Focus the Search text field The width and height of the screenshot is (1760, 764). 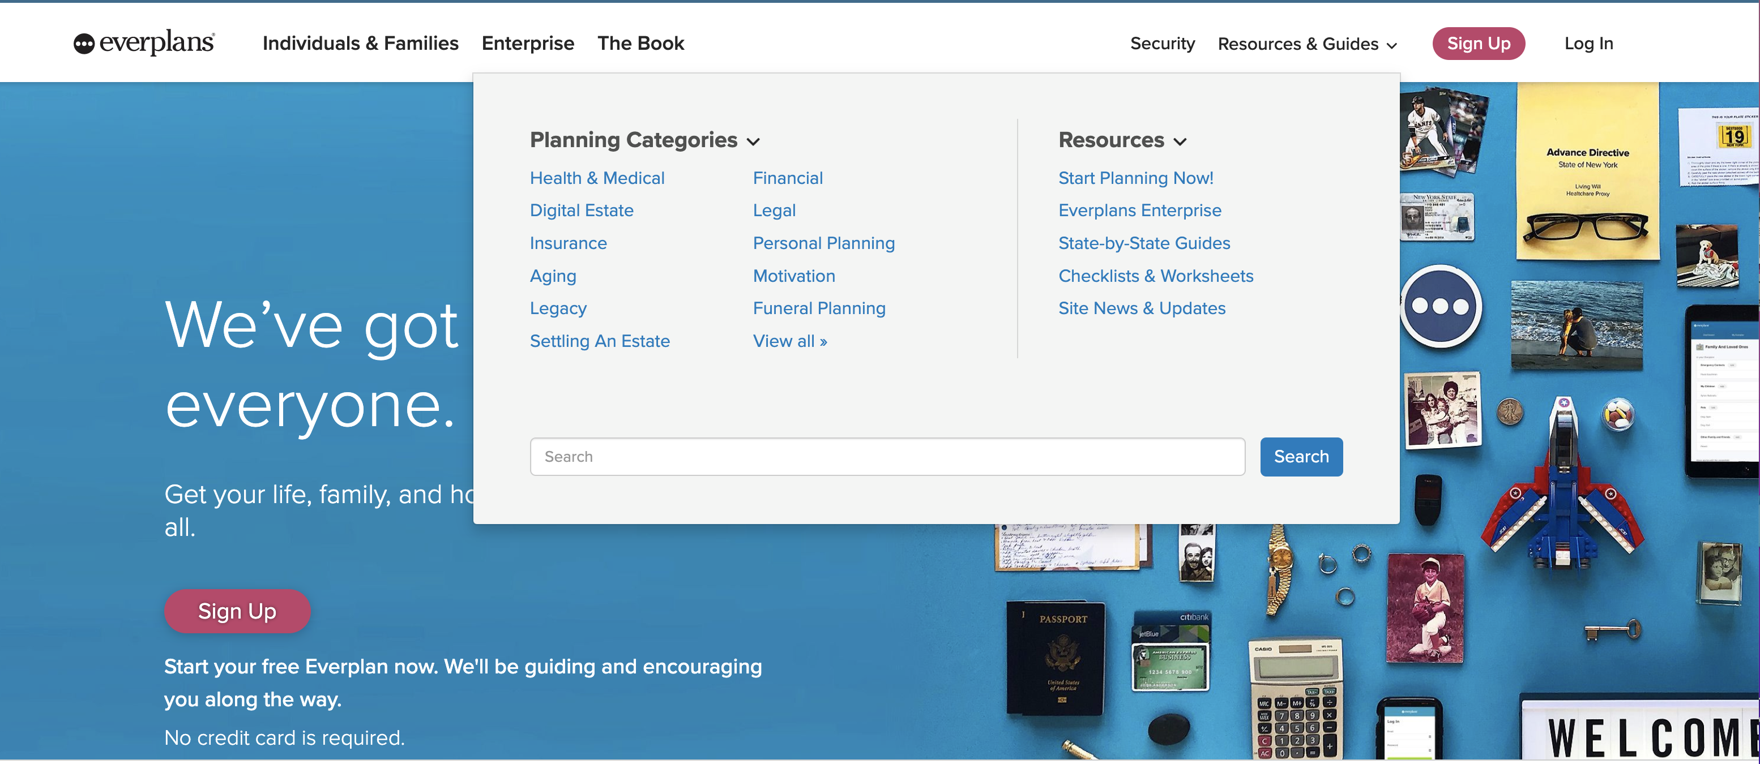887,456
